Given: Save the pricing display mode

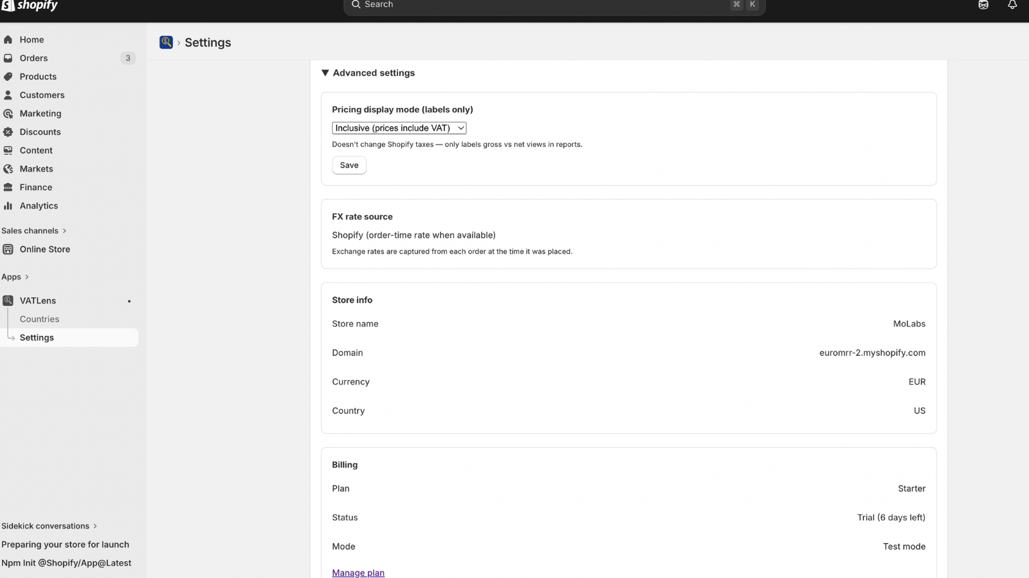Looking at the screenshot, I should tap(349, 165).
